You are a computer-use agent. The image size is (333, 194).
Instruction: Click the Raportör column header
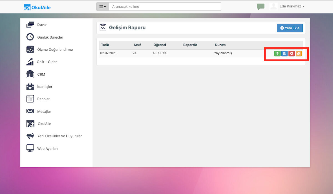pos(190,45)
